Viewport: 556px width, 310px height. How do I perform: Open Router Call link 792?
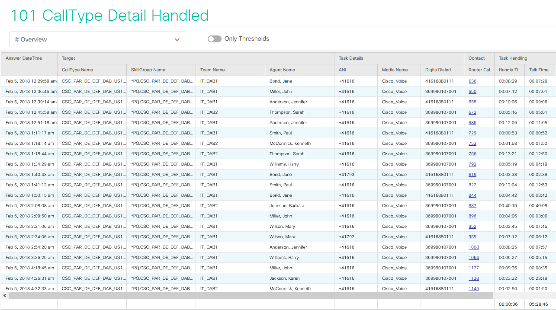coord(472,164)
